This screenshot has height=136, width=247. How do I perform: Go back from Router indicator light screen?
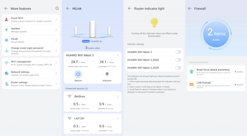[130, 9]
